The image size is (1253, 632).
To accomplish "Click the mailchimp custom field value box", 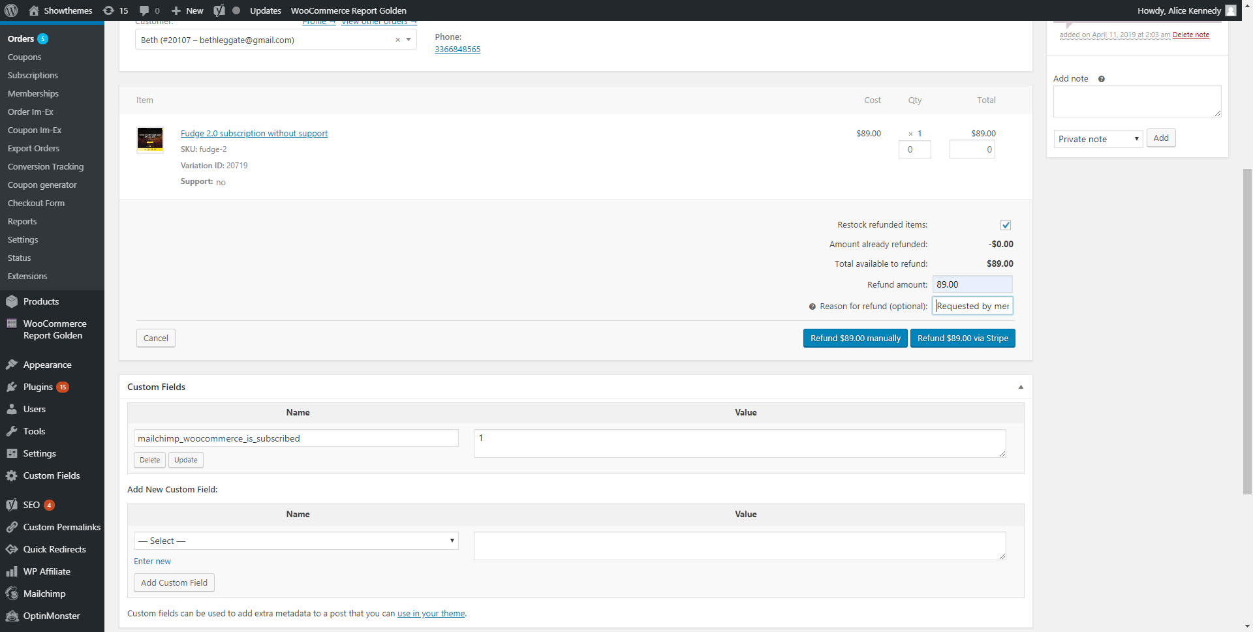I will (x=739, y=444).
